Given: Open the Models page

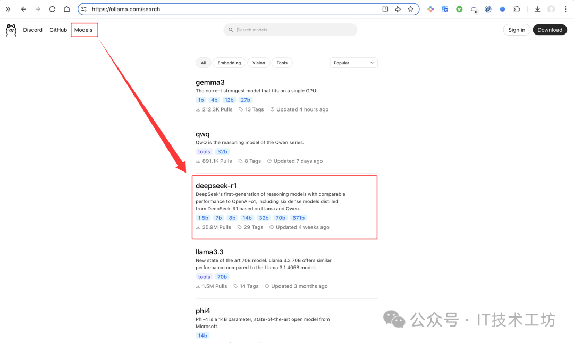Looking at the screenshot, I should click(x=83, y=30).
